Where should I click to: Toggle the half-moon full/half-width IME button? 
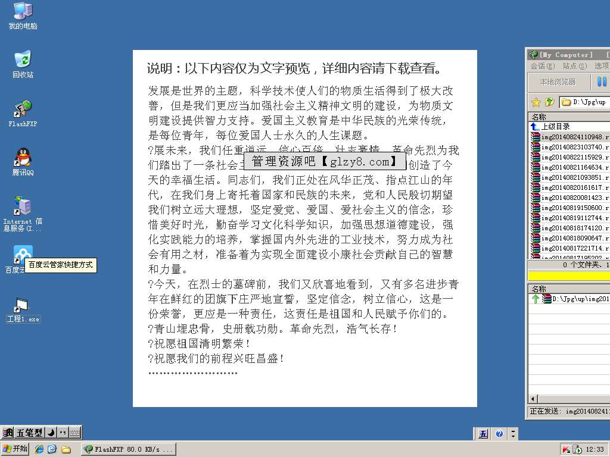coord(51,432)
